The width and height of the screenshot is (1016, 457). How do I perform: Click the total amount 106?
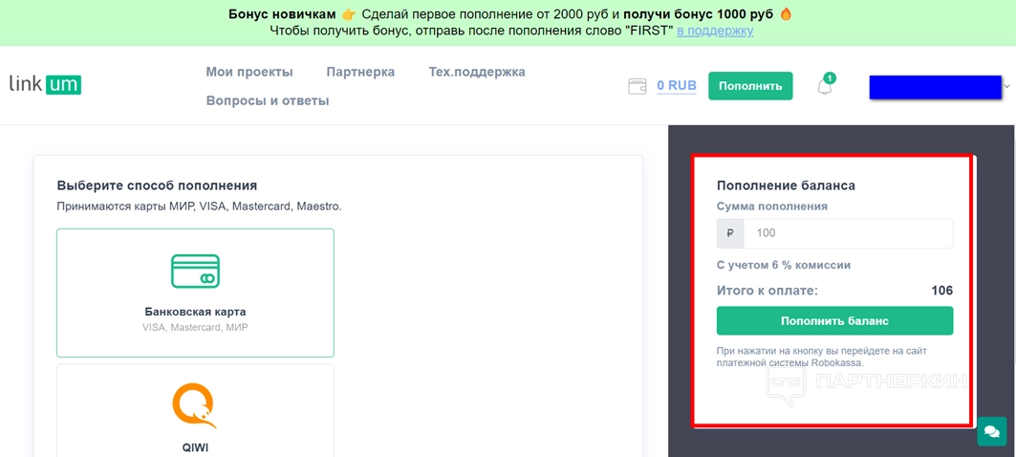point(941,291)
